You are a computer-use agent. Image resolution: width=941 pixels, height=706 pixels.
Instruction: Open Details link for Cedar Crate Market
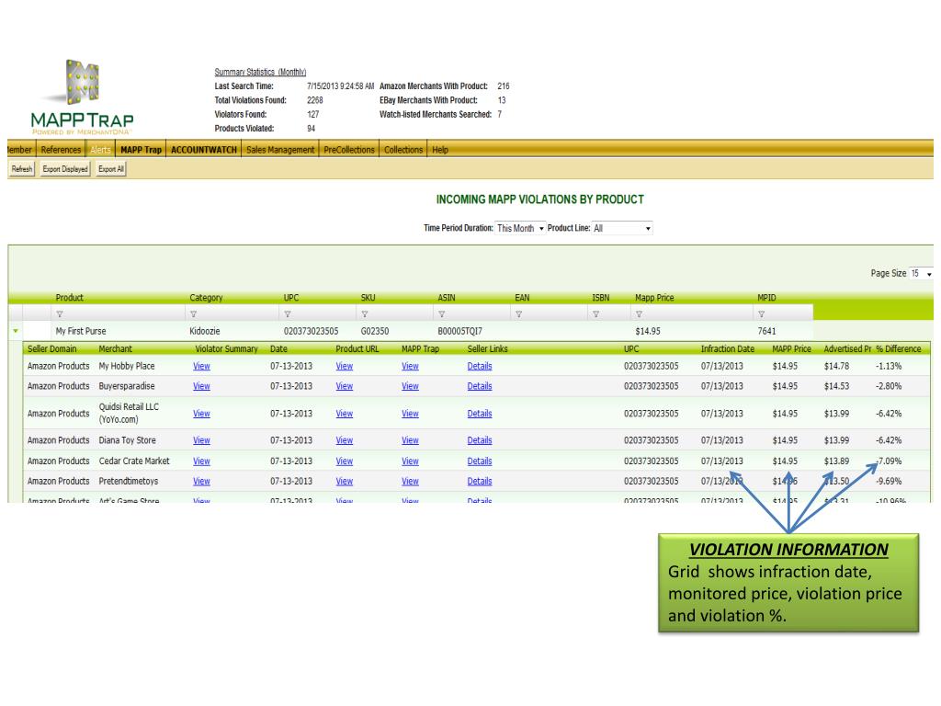480,461
